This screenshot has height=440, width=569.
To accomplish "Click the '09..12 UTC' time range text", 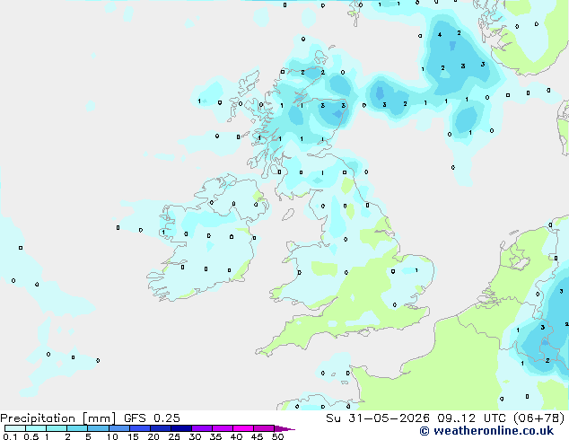I will point(472,418).
